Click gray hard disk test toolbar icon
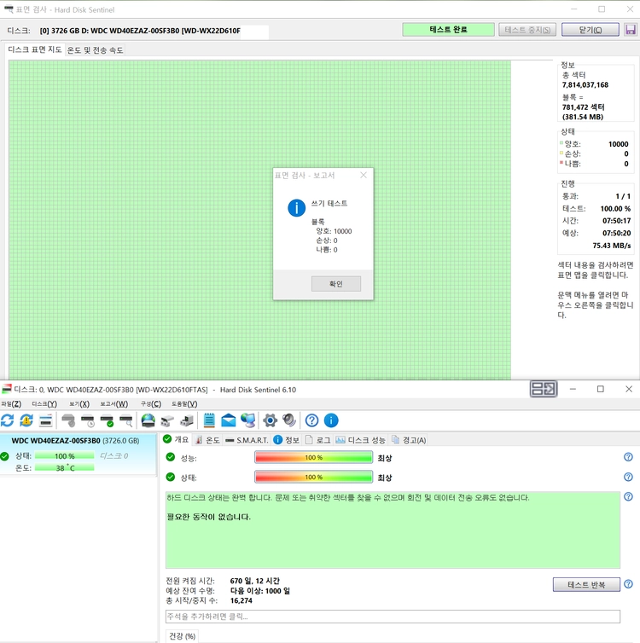Viewport: 640px width, 643px height. point(68,420)
